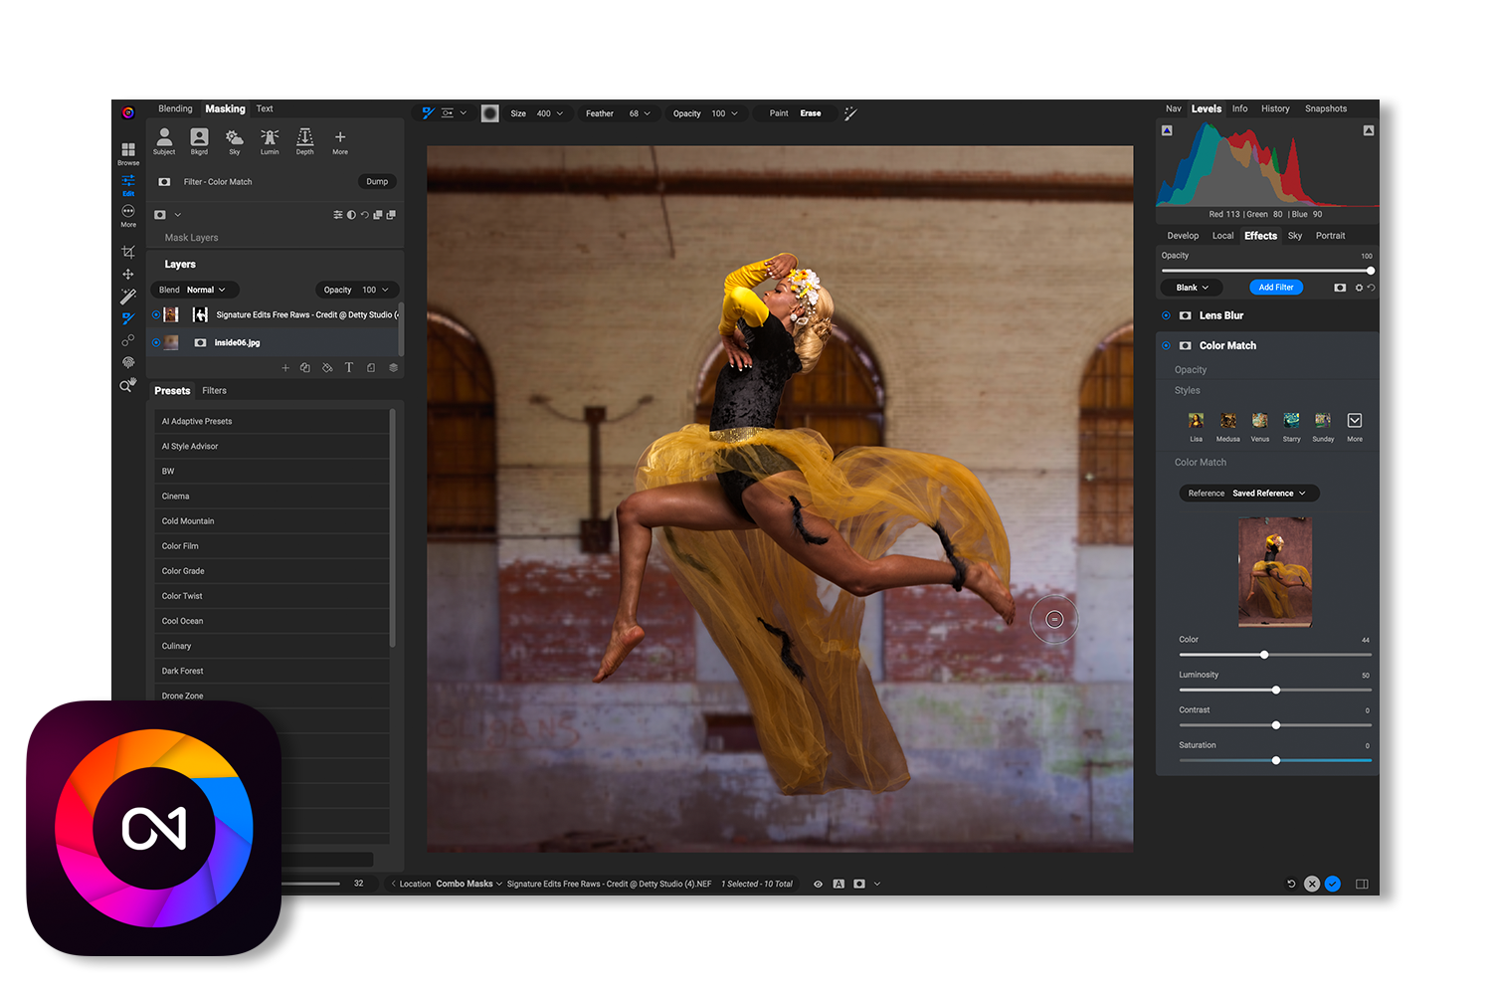Open the Blank preset dropdown
Viewport: 1492px width, 995px height.
[1193, 288]
